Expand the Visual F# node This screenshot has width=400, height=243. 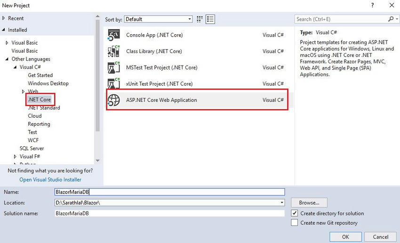click(15, 157)
